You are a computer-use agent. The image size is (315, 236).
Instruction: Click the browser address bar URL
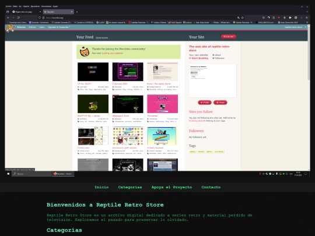pyautogui.click(x=55, y=18)
